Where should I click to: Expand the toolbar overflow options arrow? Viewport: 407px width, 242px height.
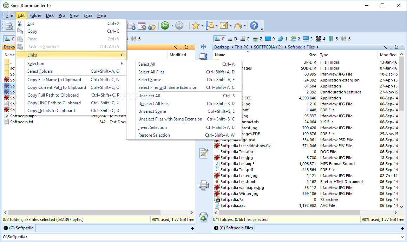pyautogui.click(x=262, y=29)
